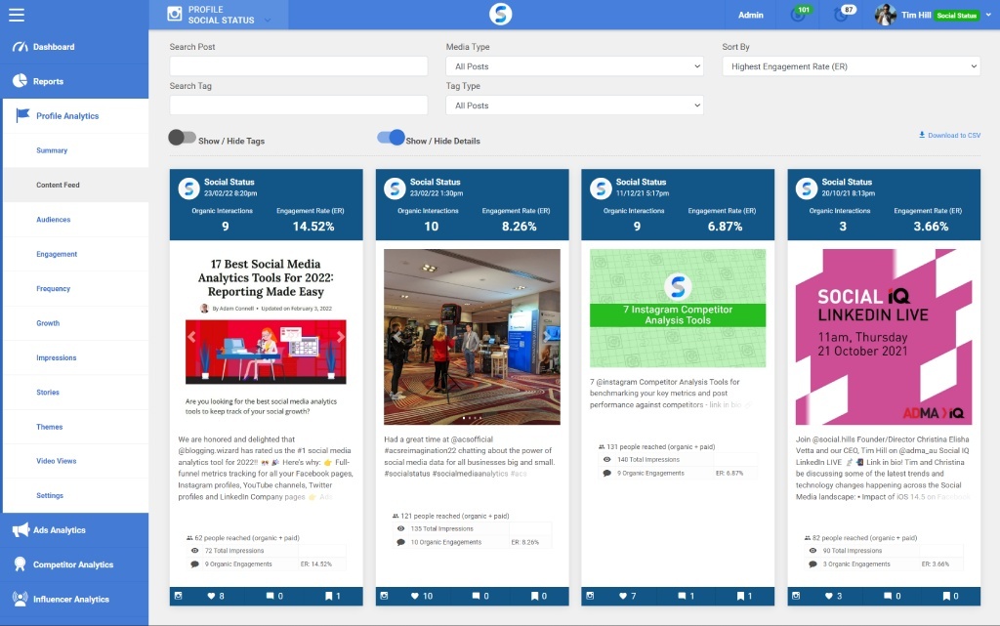This screenshot has height=626, width=1000.
Task: Click the Admin link in top bar
Action: [751, 15]
